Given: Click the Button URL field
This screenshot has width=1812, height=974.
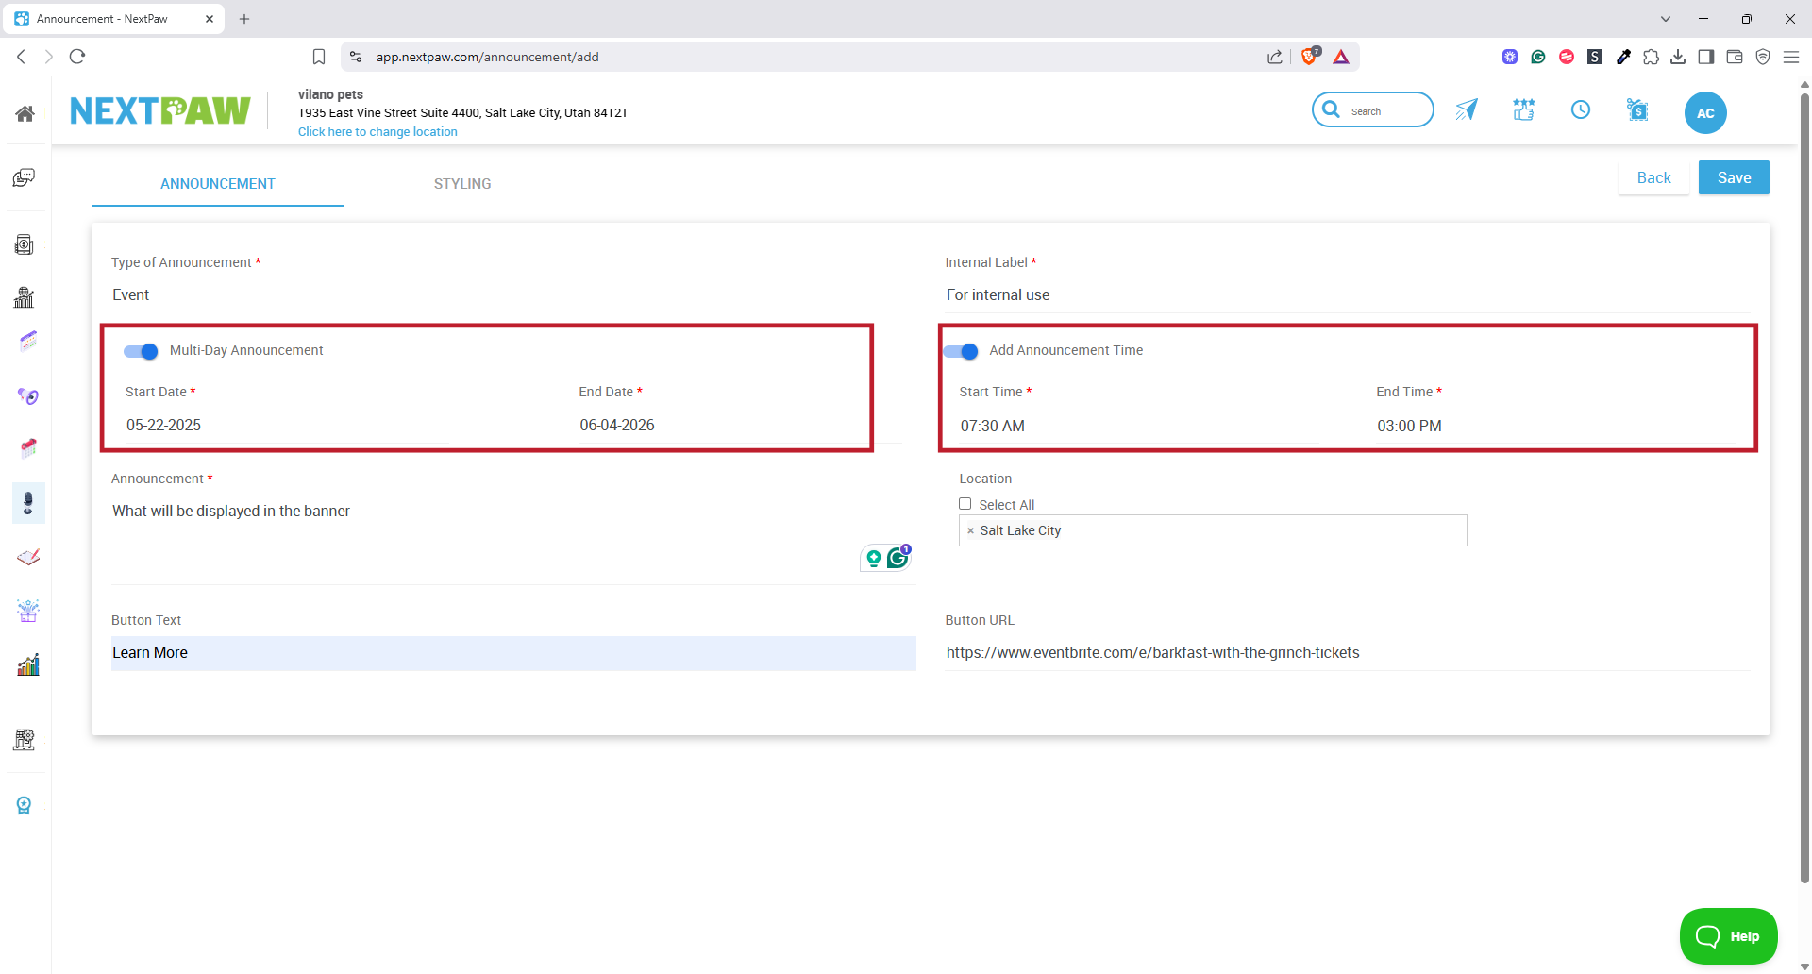Looking at the screenshot, I should [x=1348, y=653].
